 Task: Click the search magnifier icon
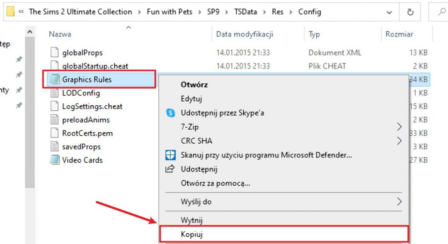click(x=442, y=12)
